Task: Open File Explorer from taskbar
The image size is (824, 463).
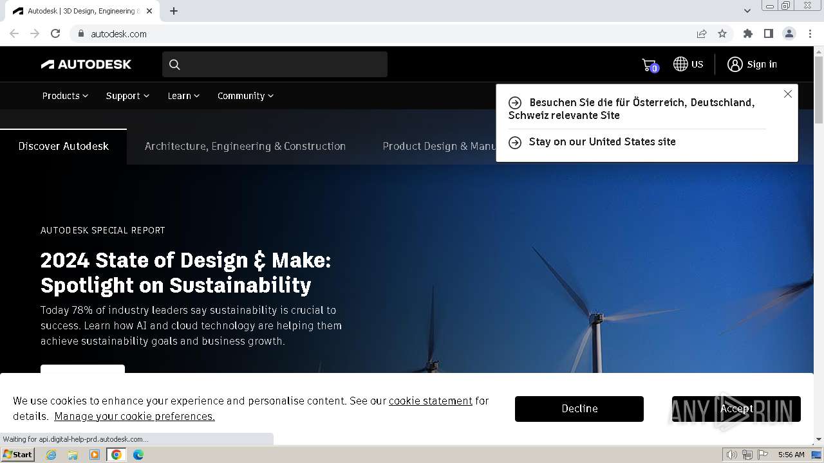Action: [73, 455]
